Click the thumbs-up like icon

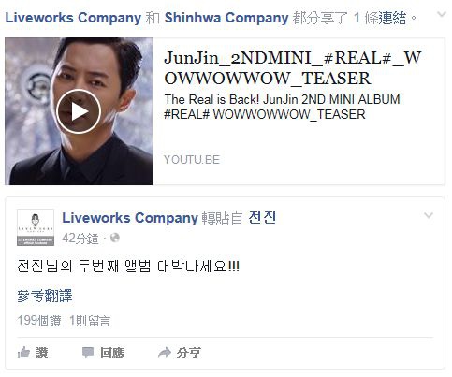pyautogui.click(x=23, y=353)
